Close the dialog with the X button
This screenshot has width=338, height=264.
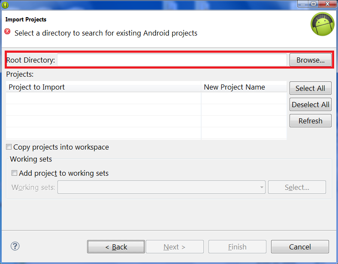(x=327, y=4)
